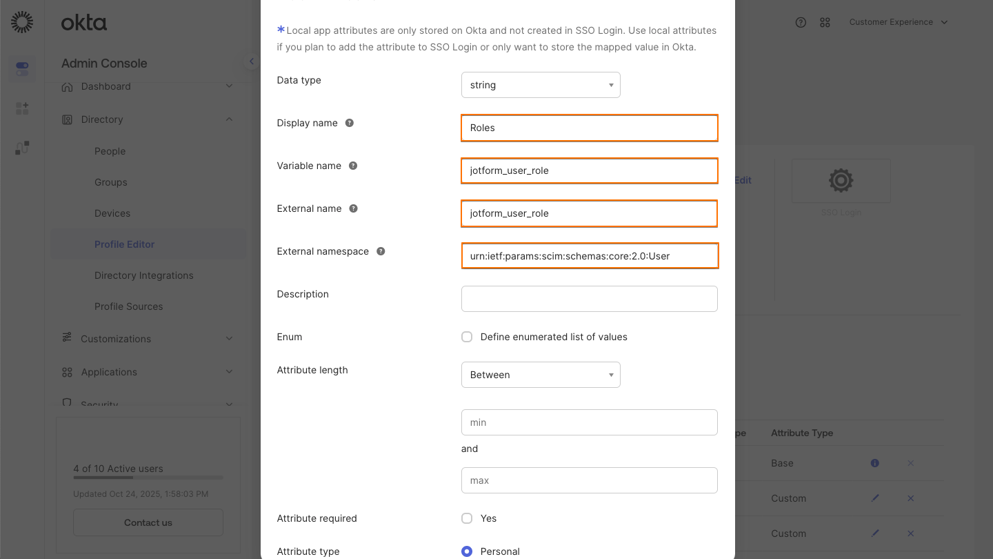The width and height of the screenshot is (993, 559).
Task: Open the Display name help tooltip icon
Action: point(349,123)
